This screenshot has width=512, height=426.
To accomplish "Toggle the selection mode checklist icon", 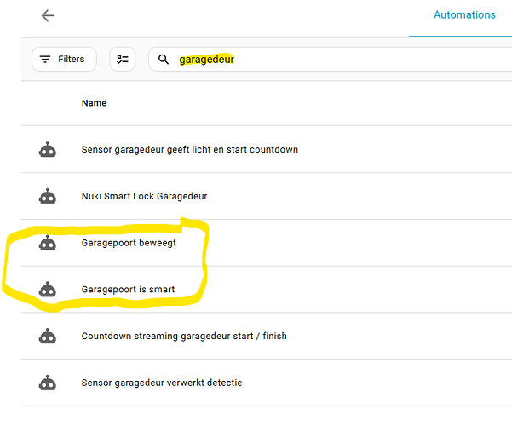I will [123, 59].
